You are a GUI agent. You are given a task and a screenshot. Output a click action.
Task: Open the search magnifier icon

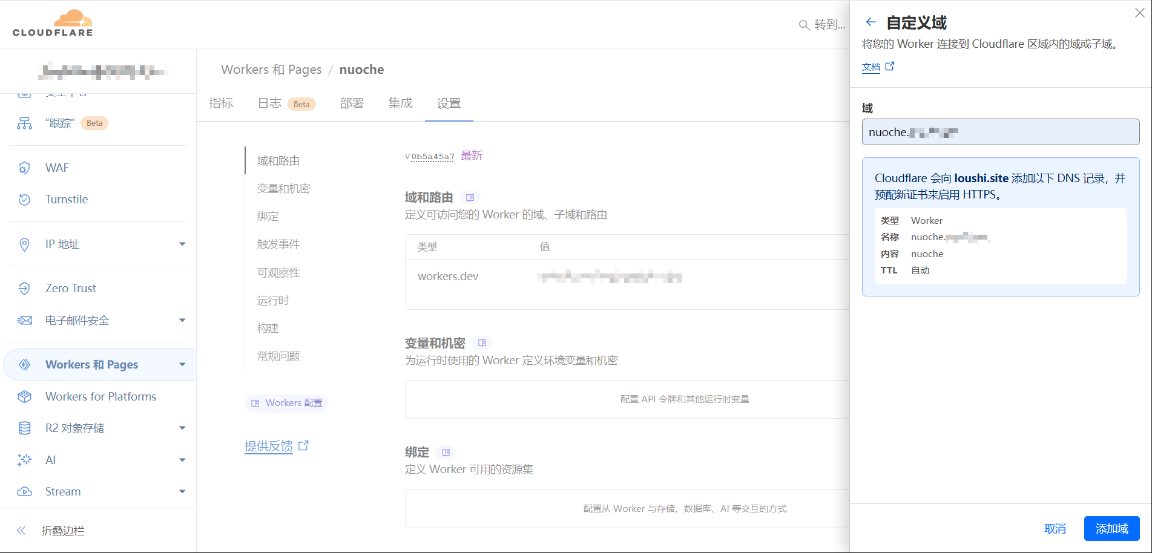(x=804, y=25)
